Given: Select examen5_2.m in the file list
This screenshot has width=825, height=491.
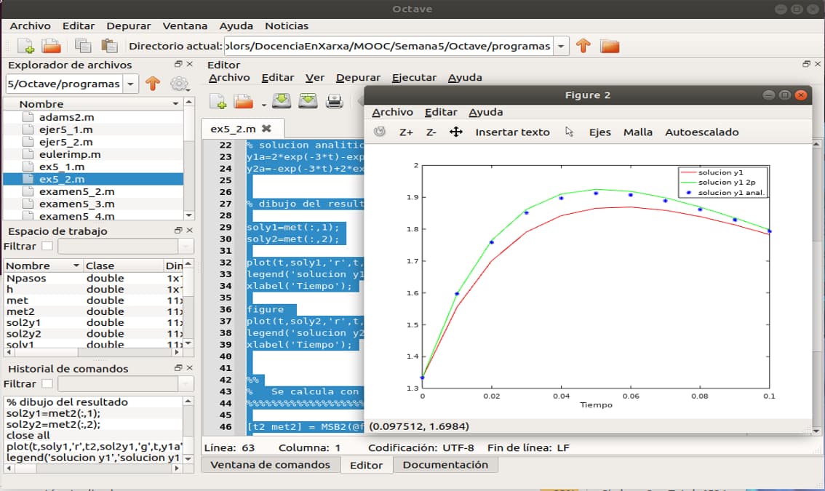Looking at the screenshot, I should 76,191.
